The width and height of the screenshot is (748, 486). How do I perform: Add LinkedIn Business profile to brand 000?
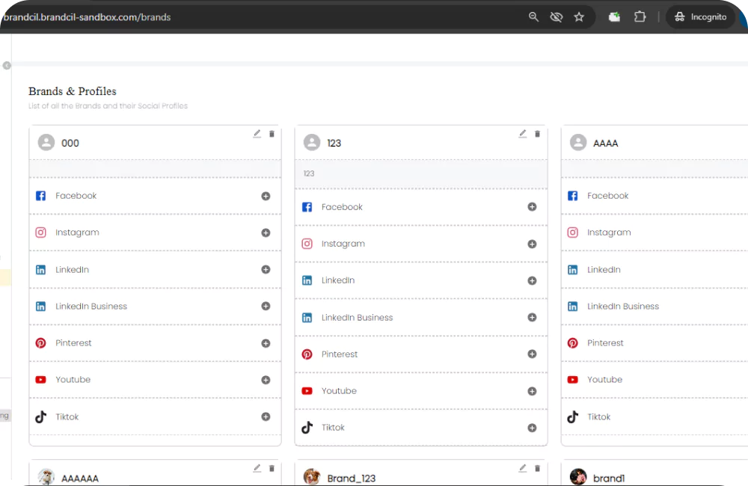coord(266,307)
